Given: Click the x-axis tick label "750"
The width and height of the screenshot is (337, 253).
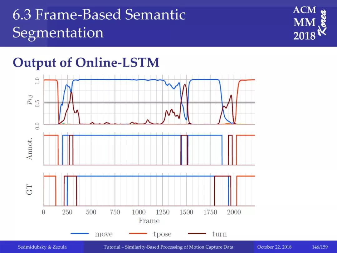Looking at the screenshot, I should tap(115, 212).
